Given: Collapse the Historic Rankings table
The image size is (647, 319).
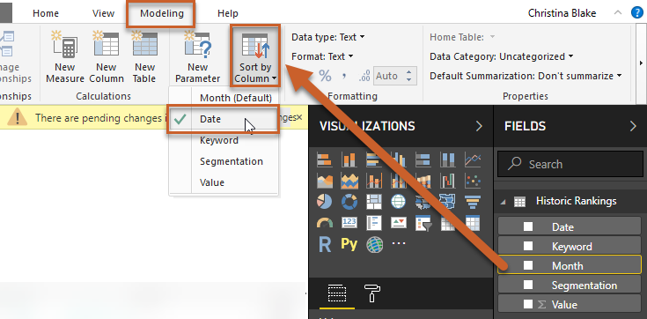Looking at the screenshot, I should point(503,202).
